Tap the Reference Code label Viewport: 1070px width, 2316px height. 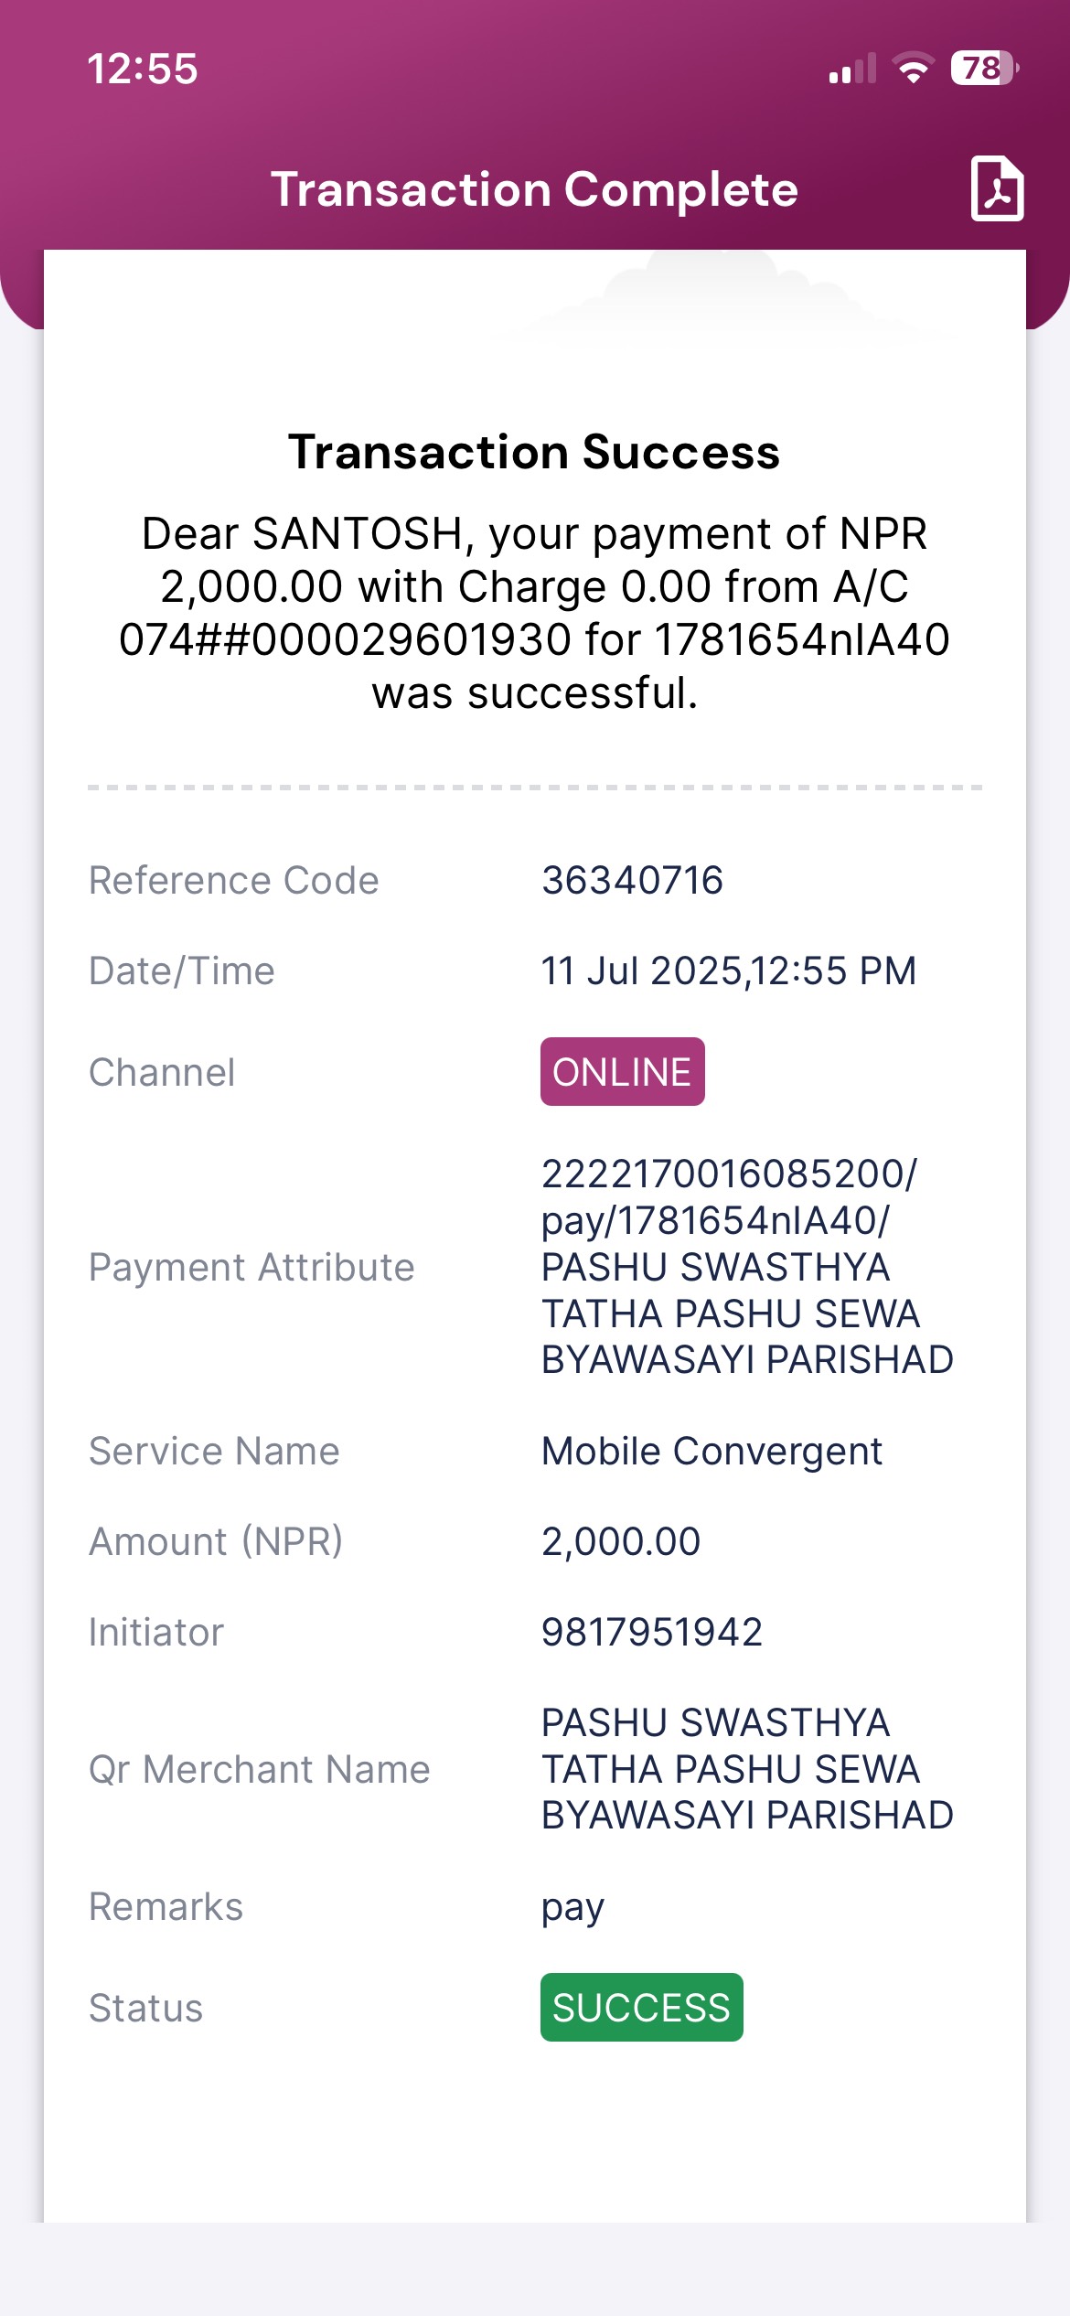click(x=234, y=881)
